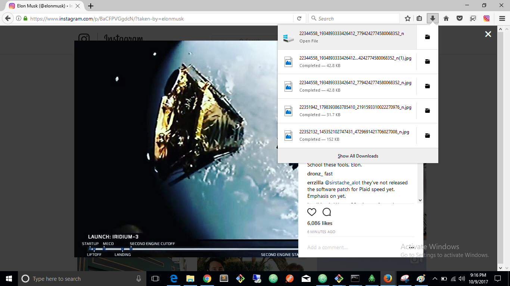510x286 pixels.
Task: Click the Firefox Screenshots scissors icon
Action: click(473, 18)
